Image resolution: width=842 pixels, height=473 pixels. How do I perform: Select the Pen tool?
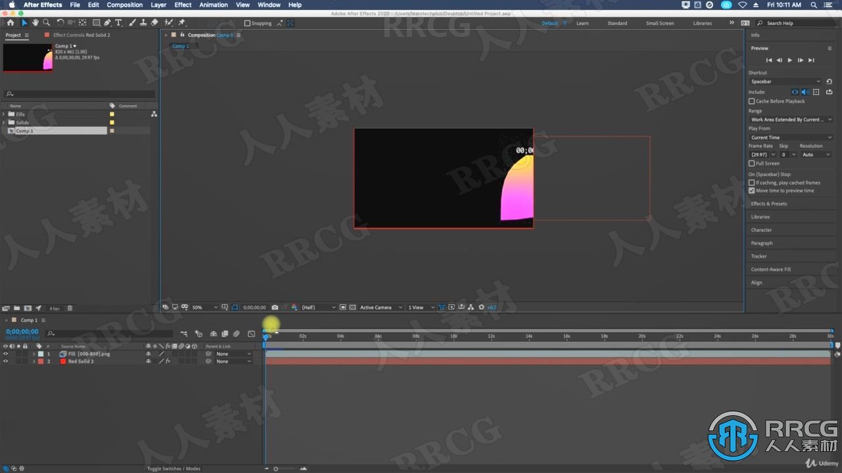[107, 22]
